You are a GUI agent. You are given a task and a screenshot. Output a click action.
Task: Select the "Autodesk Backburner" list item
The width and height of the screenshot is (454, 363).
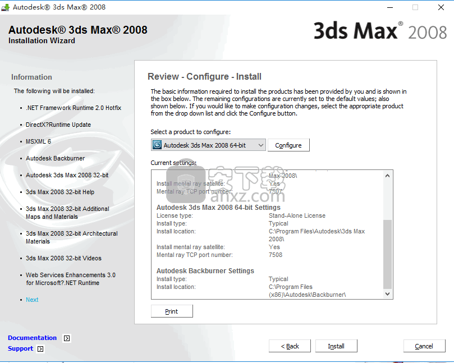point(55,158)
